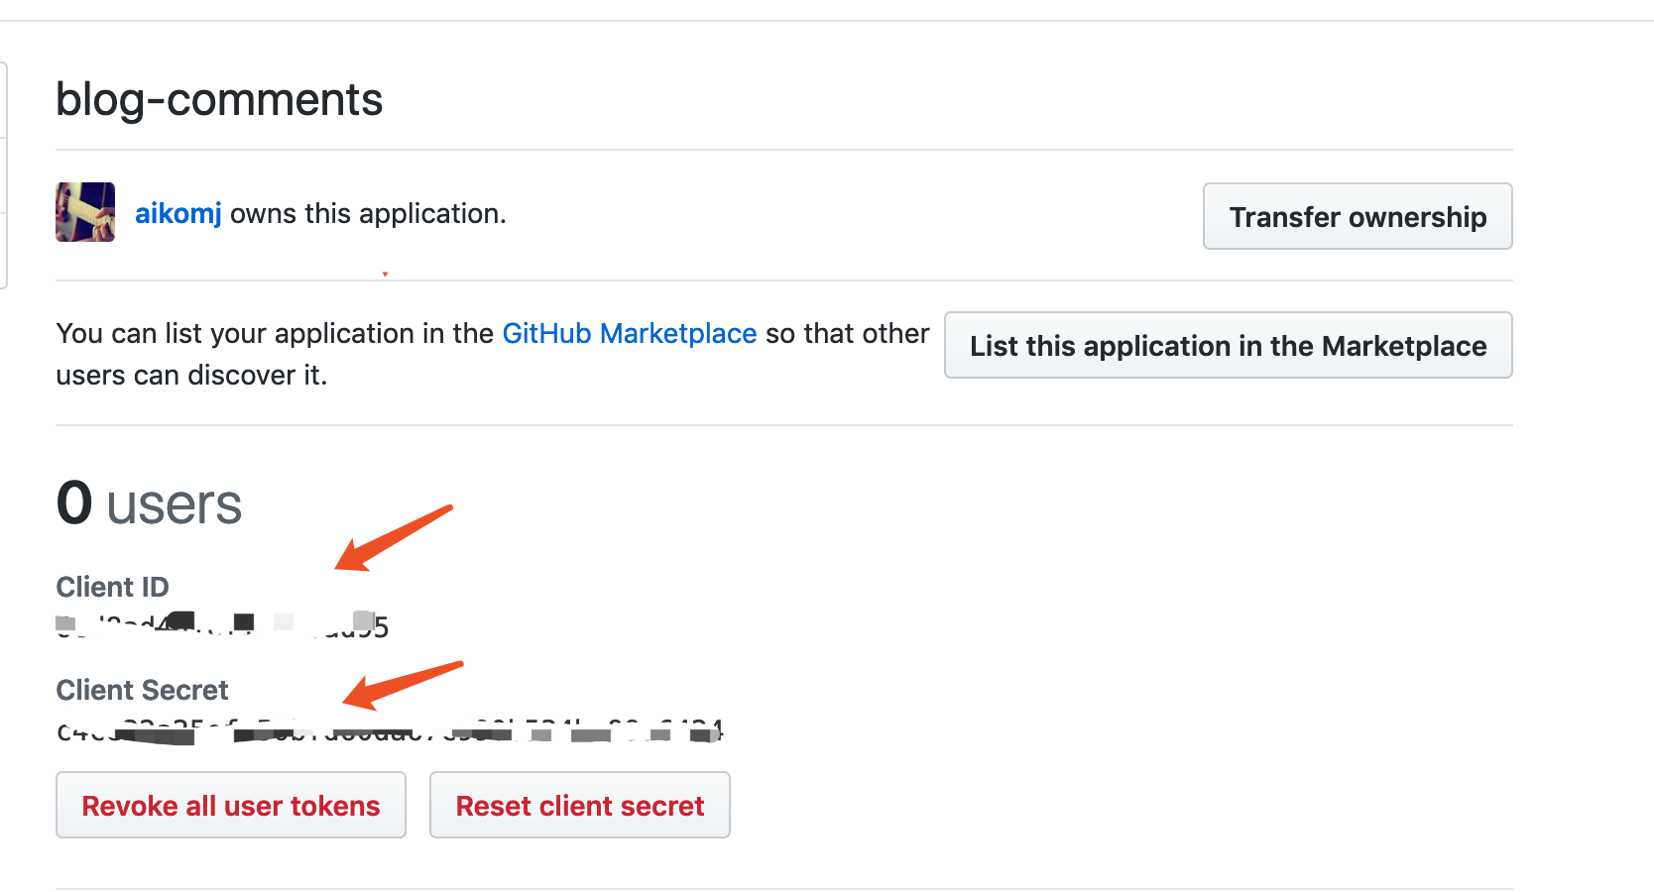List this application in the Marketplace
This screenshot has width=1654, height=892.
pyautogui.click(x=1229, y=345)
